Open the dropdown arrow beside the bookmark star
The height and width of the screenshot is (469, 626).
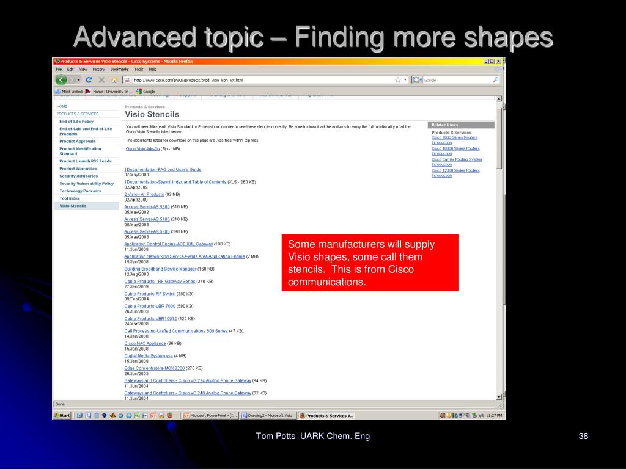[x=405, y=80]
